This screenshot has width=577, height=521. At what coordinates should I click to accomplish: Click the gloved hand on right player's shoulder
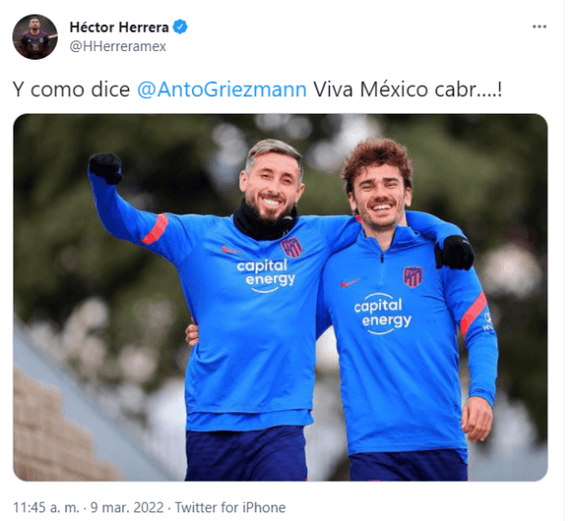pos(455,252)
